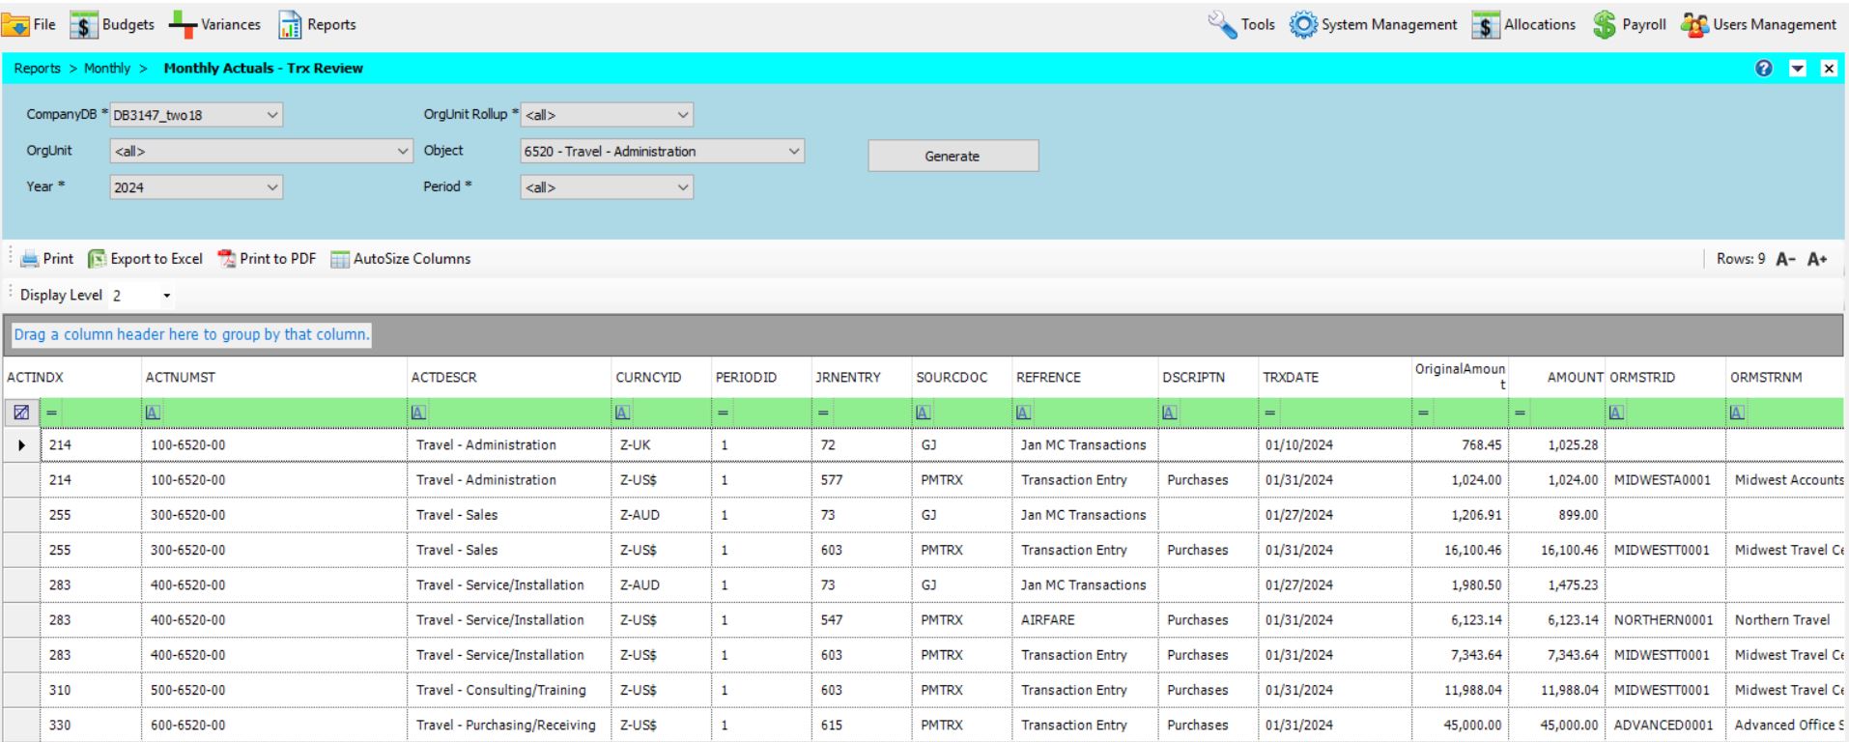Open the OrgUnit dropdown
The height and width of the screenshot is (742, 1849).
404,152
